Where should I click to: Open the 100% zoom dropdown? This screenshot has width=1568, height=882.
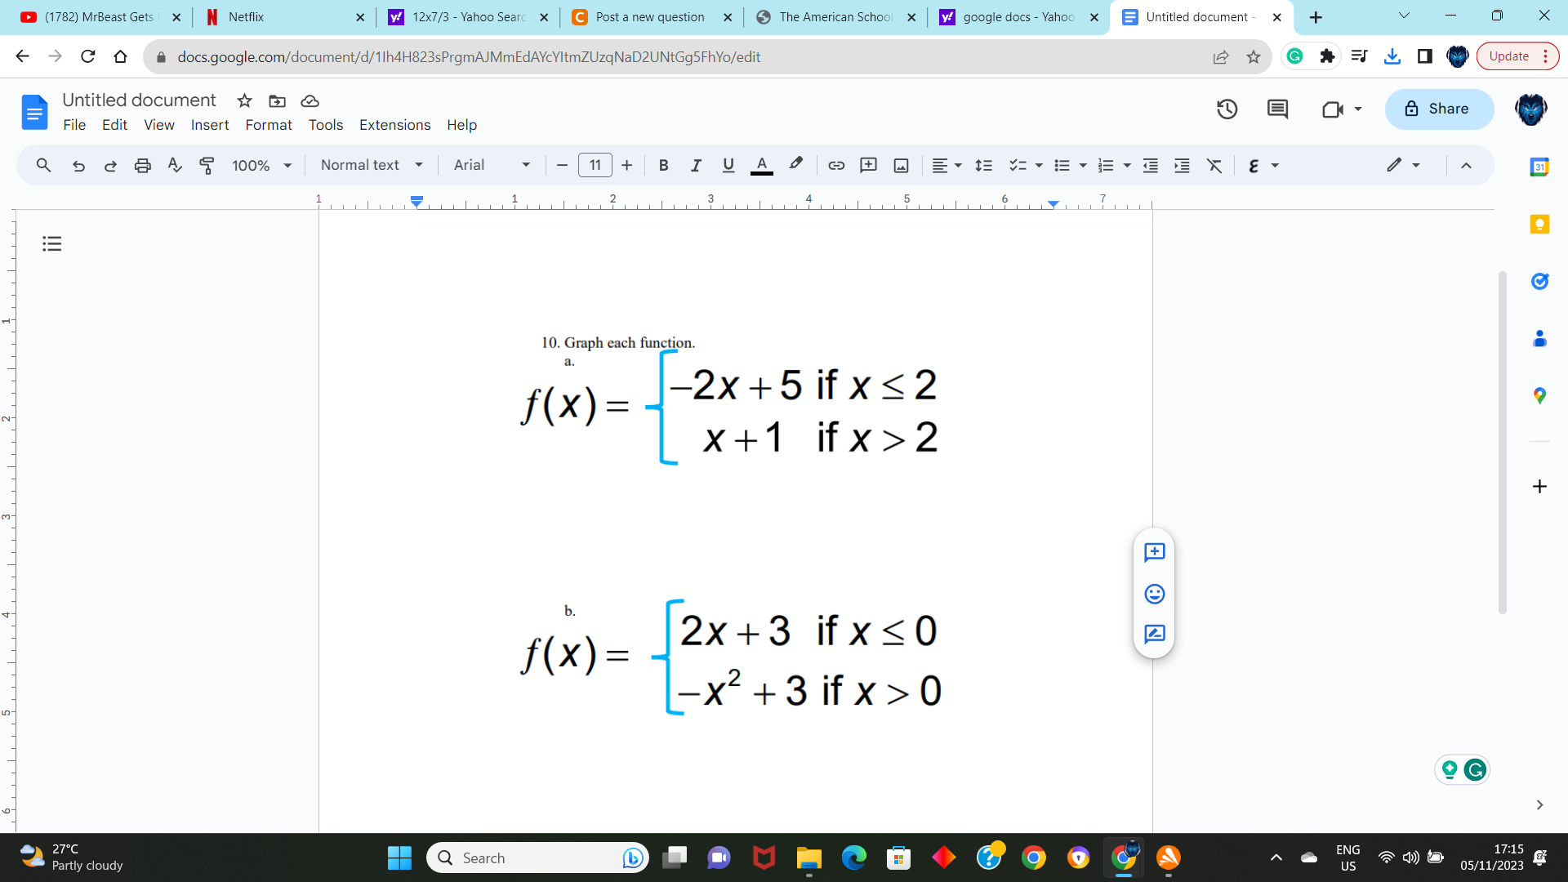click(x=261, y=166)
